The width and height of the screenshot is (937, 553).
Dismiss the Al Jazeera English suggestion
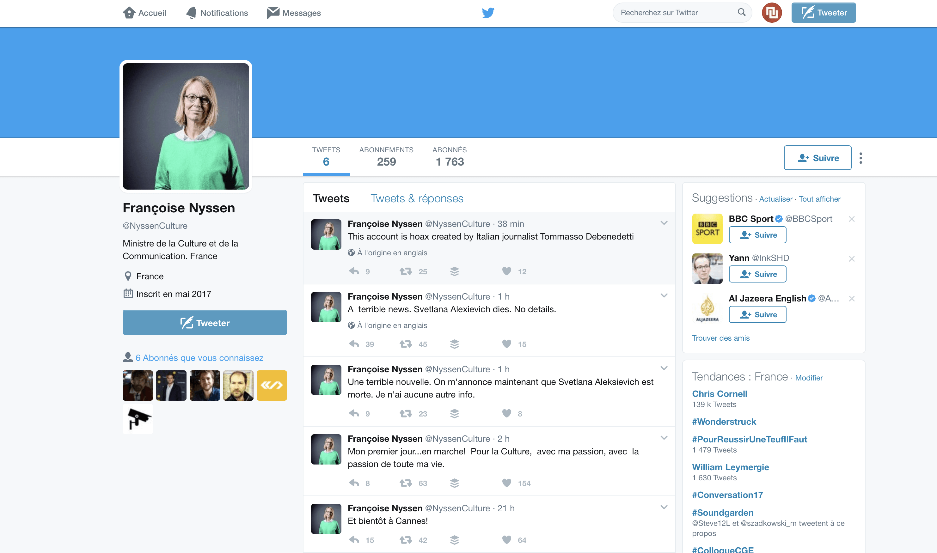pos(851,299)
